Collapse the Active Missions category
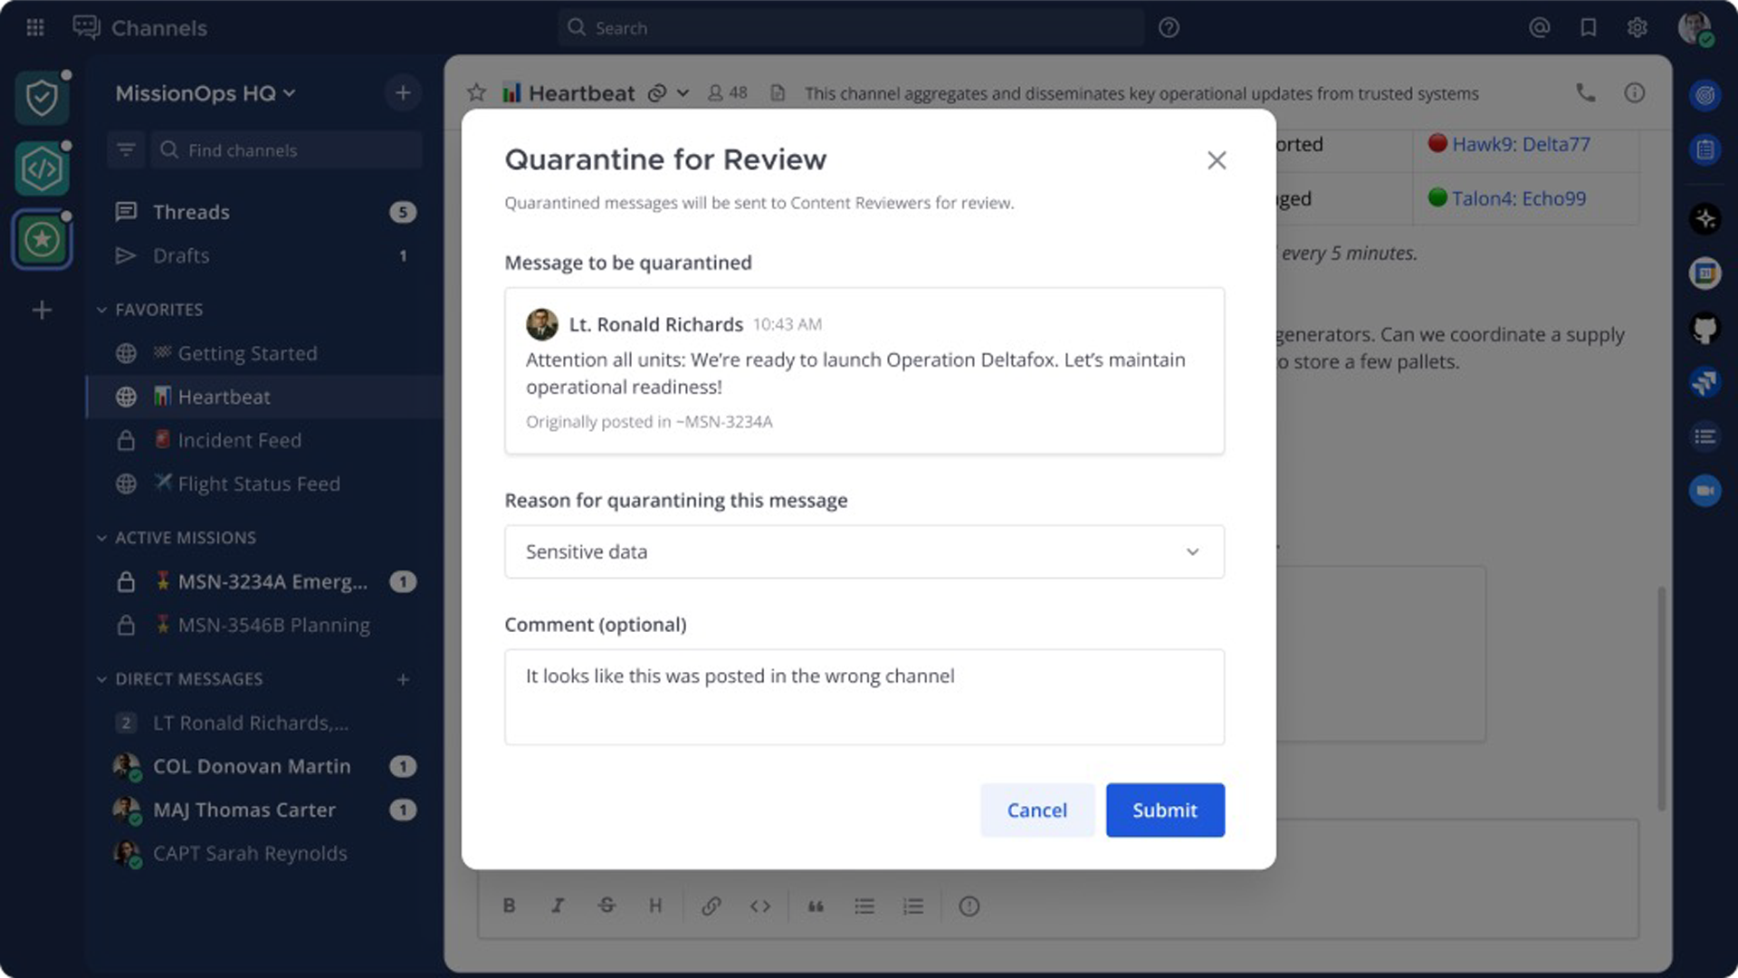Screen dimensions: 1738x978 click(101, 538)
